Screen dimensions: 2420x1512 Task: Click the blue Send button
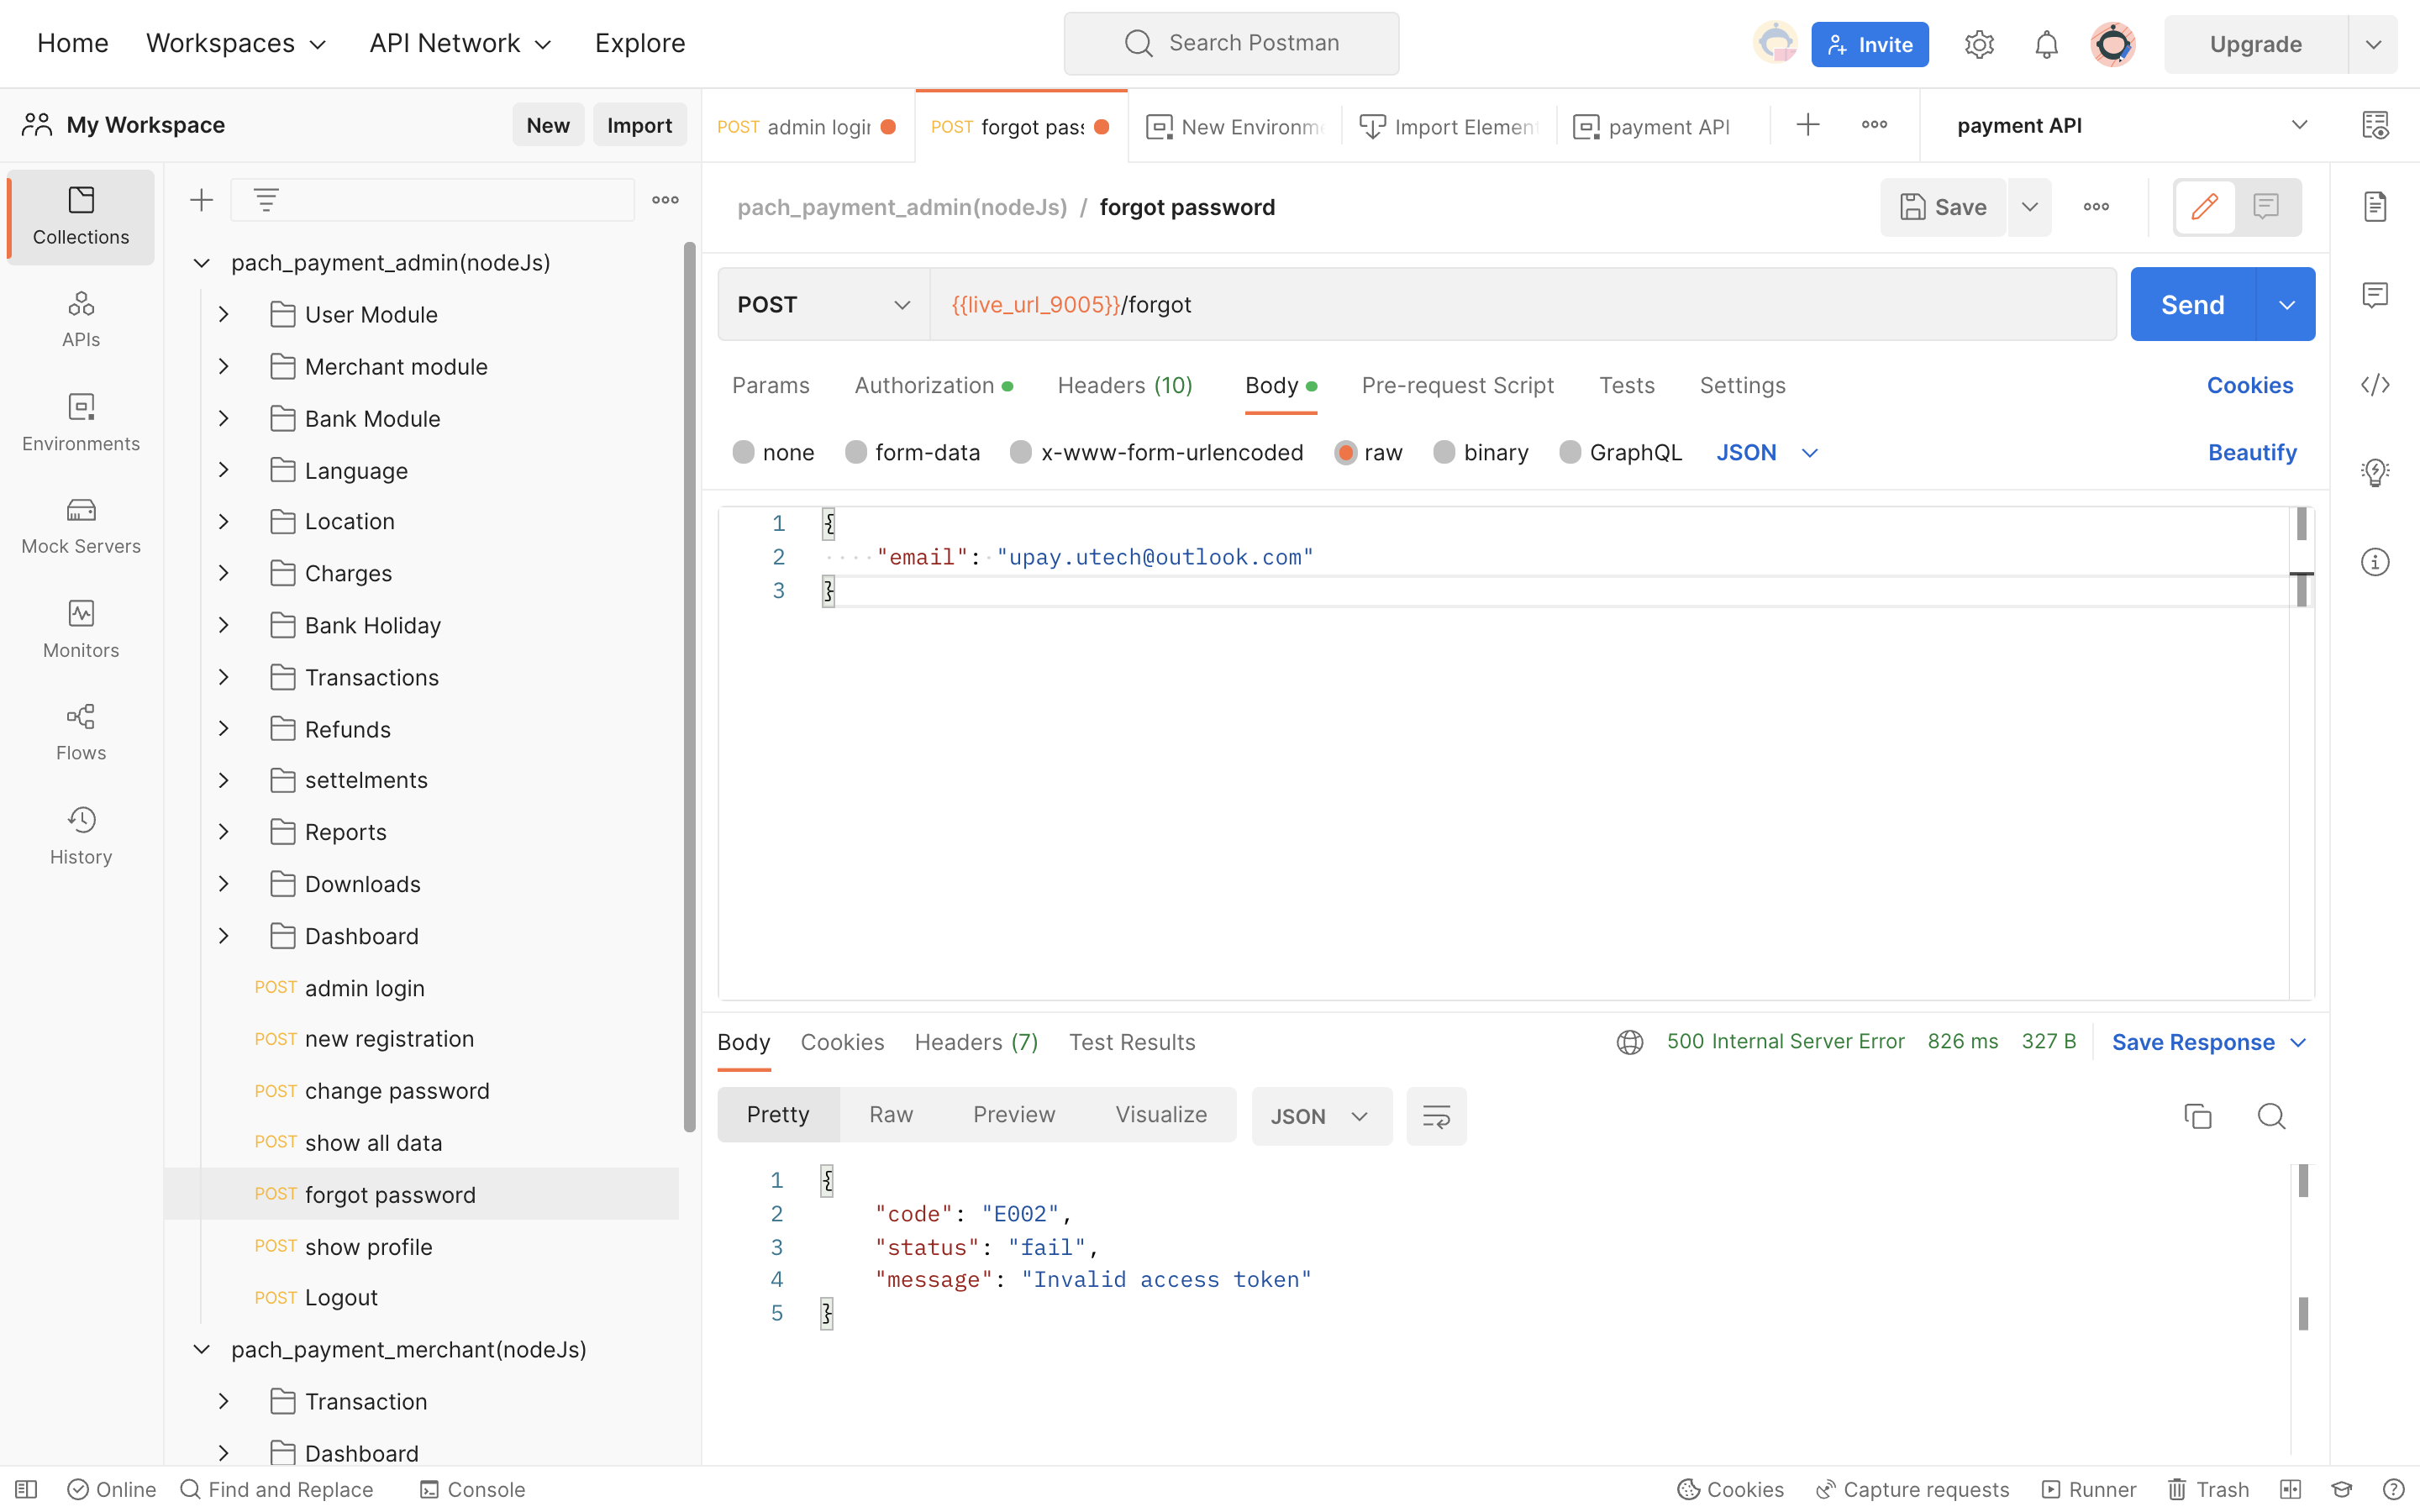point(2192,305)
